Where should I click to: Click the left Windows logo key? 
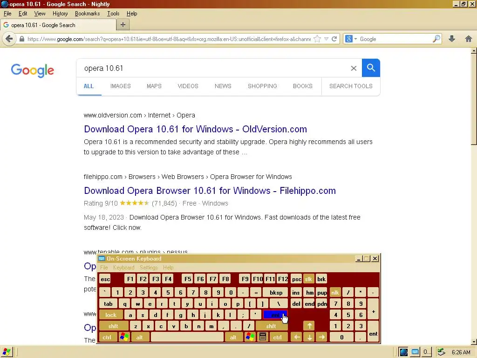(124, 337)
